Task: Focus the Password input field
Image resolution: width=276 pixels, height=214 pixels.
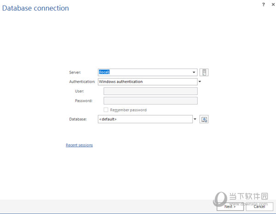Action: [x=150, y=101]
